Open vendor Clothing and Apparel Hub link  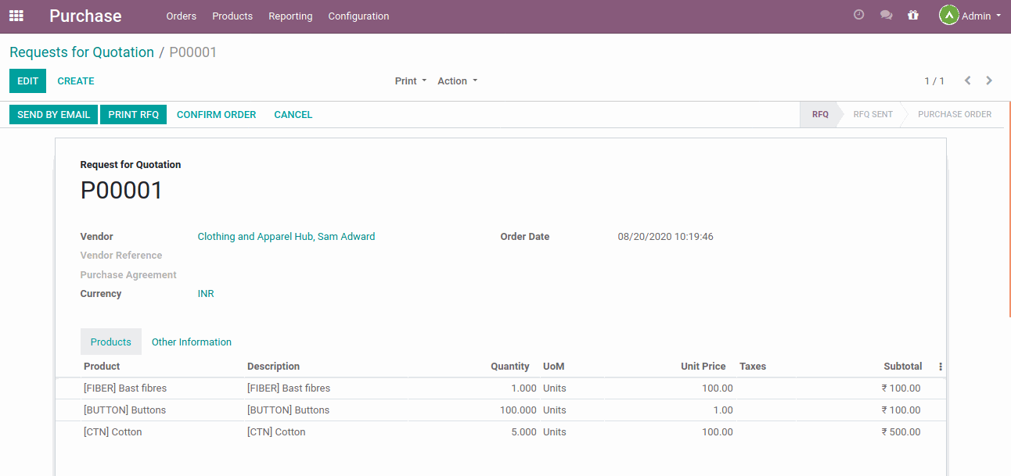(x=286, y=236)
